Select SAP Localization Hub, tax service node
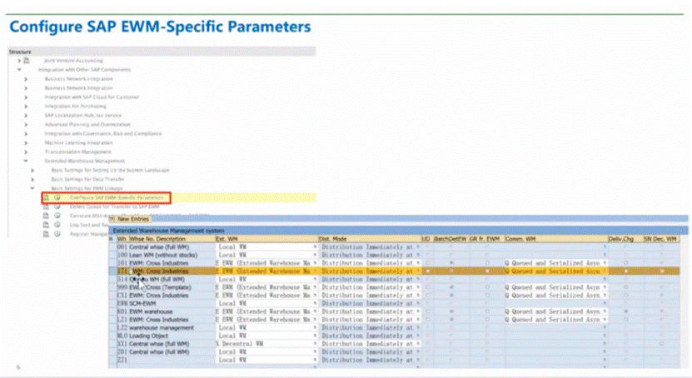Image resolution: width=692 pixels, height=378 pixels. pyautogui.click(x=83, y=115)
